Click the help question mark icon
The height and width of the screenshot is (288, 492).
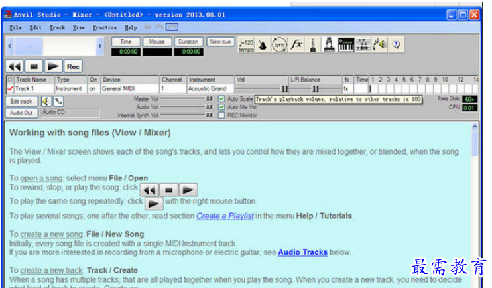396,45
